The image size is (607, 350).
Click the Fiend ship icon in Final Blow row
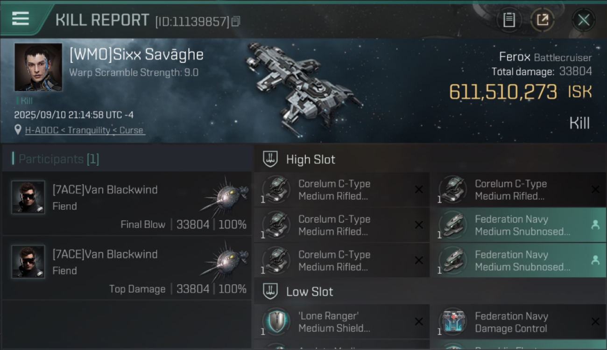[x=225, y=195]
